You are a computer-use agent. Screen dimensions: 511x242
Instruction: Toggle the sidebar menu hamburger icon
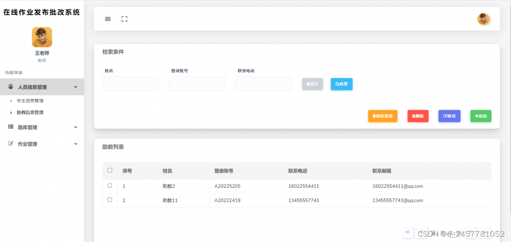(108, 19)
